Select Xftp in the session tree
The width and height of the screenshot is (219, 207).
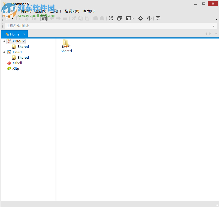(x=16, y=68)
